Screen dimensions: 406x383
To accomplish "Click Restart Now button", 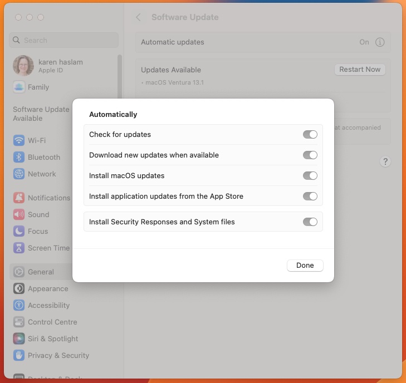I will 360,70.
